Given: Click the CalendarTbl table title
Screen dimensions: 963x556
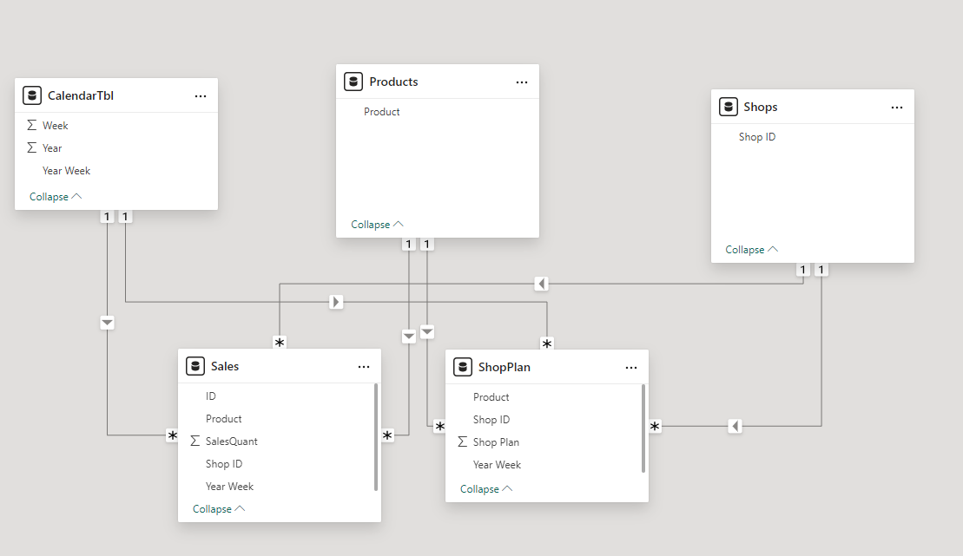Looking at the screenshot, I should (x=81, y=95).
